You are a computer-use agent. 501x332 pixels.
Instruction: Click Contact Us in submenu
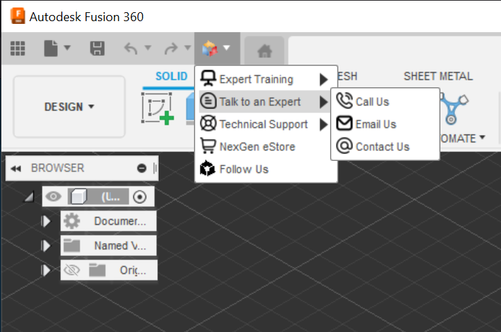pos(385,147)
